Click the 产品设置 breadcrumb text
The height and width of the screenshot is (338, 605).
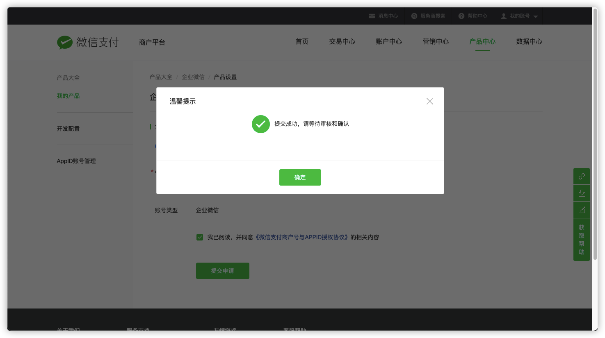[225, 77]
